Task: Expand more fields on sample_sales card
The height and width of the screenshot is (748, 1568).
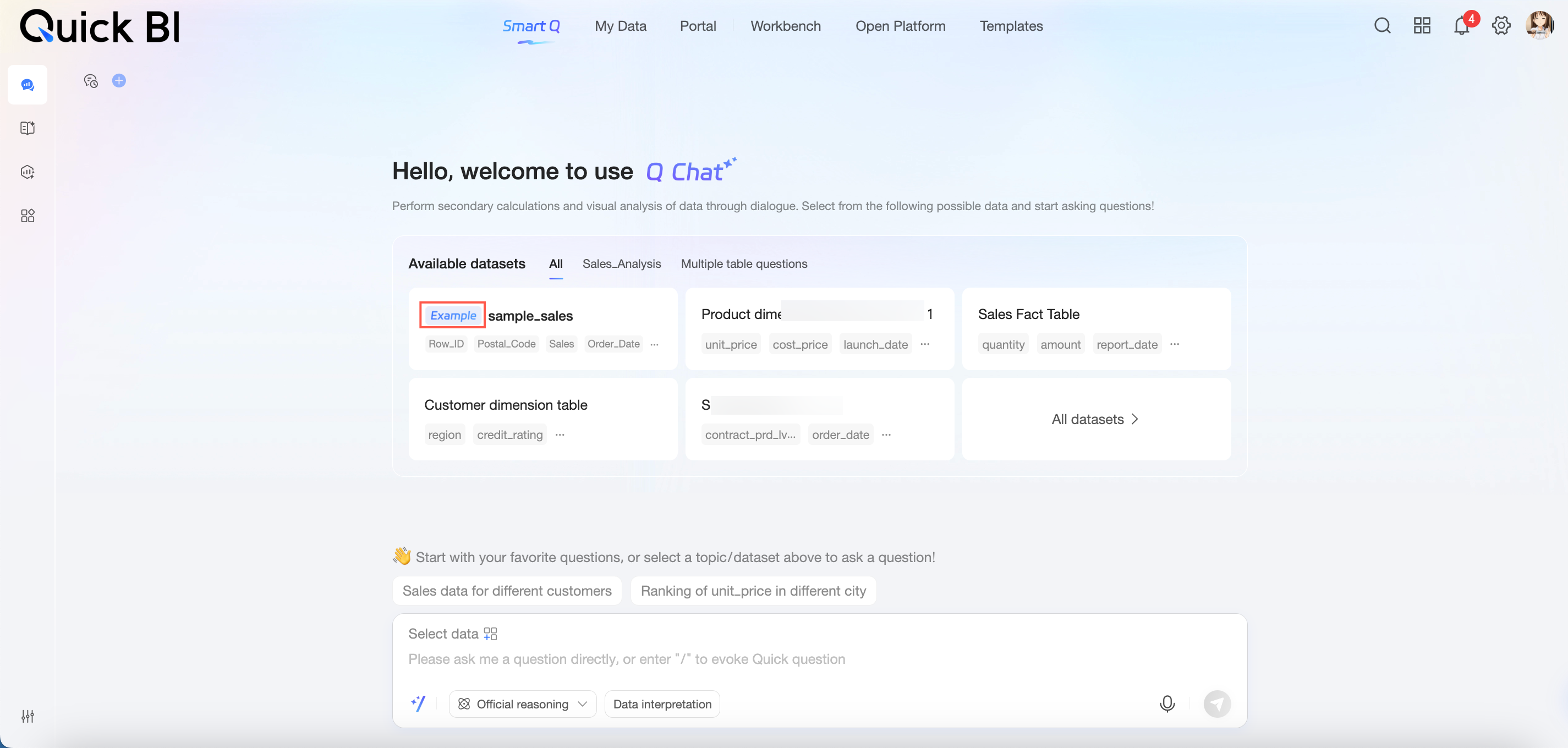Action: click(x=654, y=344)
